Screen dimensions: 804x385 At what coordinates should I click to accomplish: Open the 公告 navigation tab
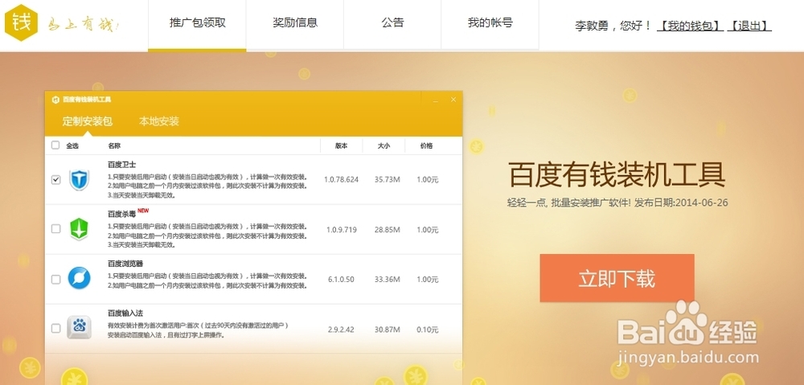click(x=392, y=24)
